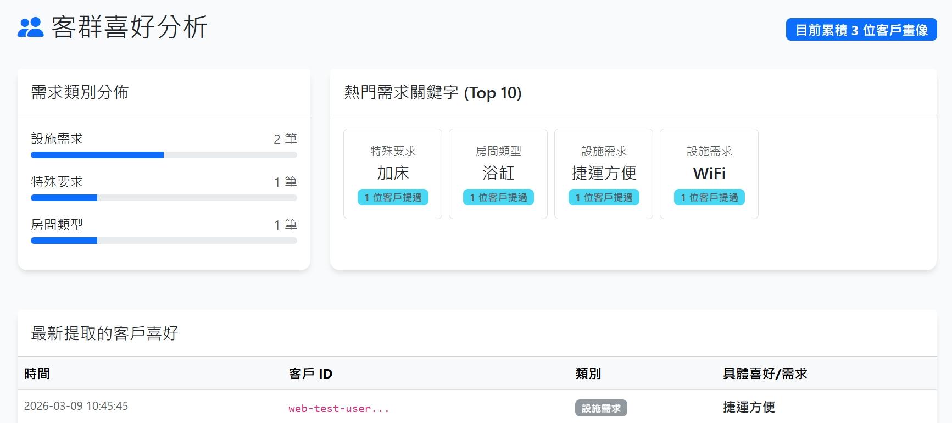Select the WiFi keyword card

[x=709, y=172]
